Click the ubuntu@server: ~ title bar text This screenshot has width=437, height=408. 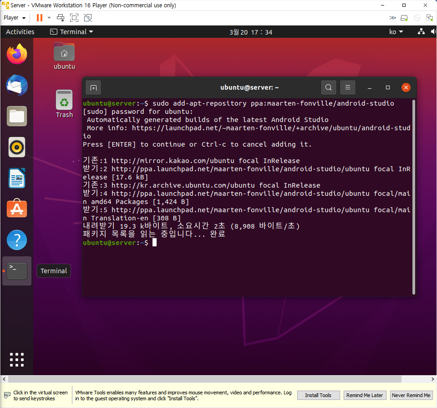pyautogui.click(x=249, y=87)
